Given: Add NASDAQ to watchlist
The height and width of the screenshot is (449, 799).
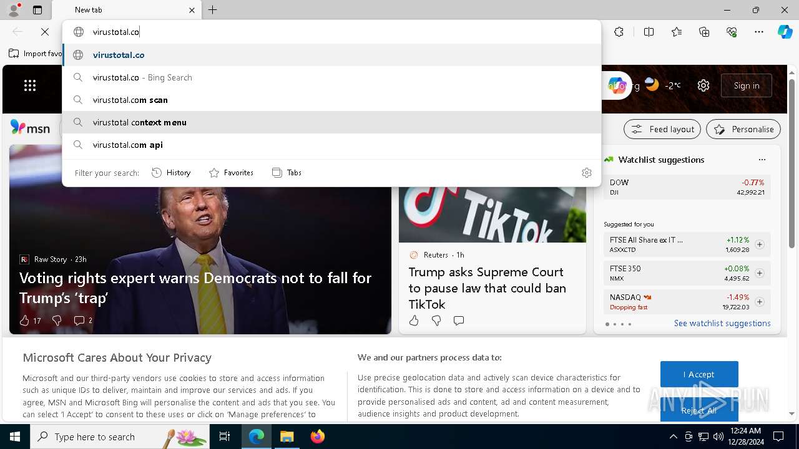Looking at the screenshot, I should 760,302.
